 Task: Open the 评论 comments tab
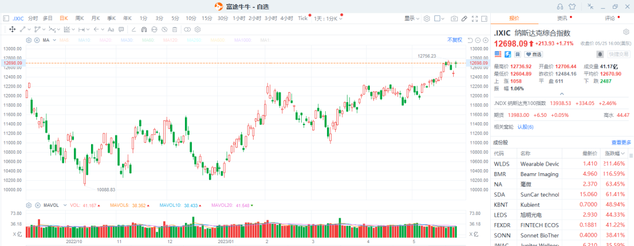click(610, 18)
